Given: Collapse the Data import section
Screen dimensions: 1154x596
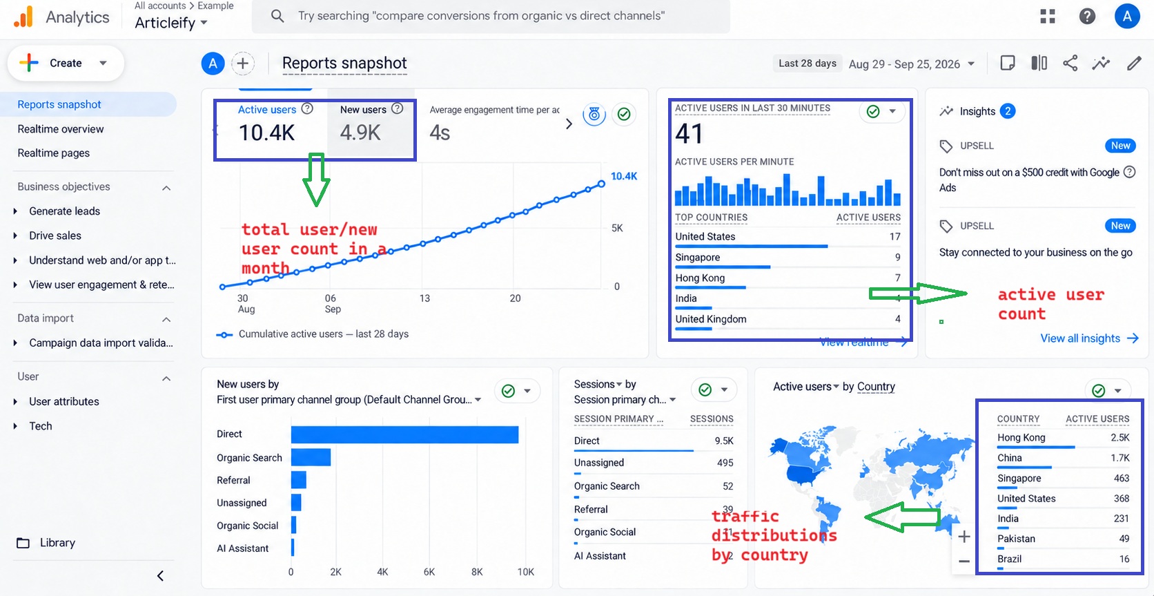Looking at the screenshot, I should point(166,319).
